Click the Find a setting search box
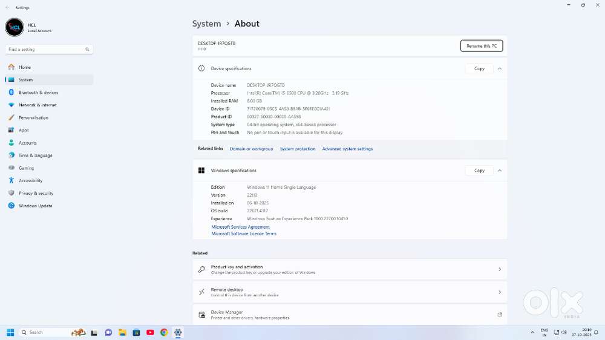Image resolution: width=605 pixels, height=340 pixels. pyautogui.click(x=45, y=50)
